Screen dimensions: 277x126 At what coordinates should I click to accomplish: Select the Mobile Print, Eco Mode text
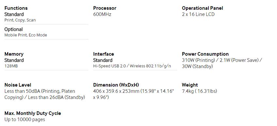(x=26, y=35)
